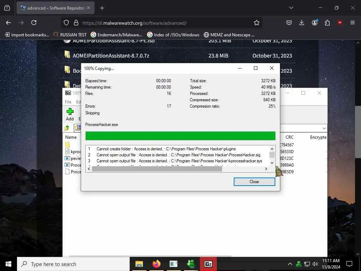This screenshot has height=271, width=361.
Task: Click the uBlock Origin extension icon
Action: (x=340, y=22)
